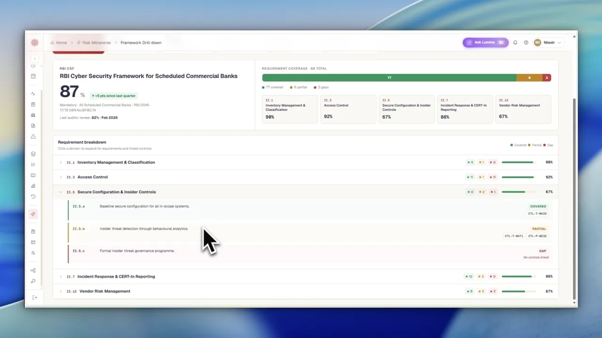The width and height of the screenshot is (602, 338).
Task: Select requirement II.5.c formal insider threat programme
Action: click(137, 251)
